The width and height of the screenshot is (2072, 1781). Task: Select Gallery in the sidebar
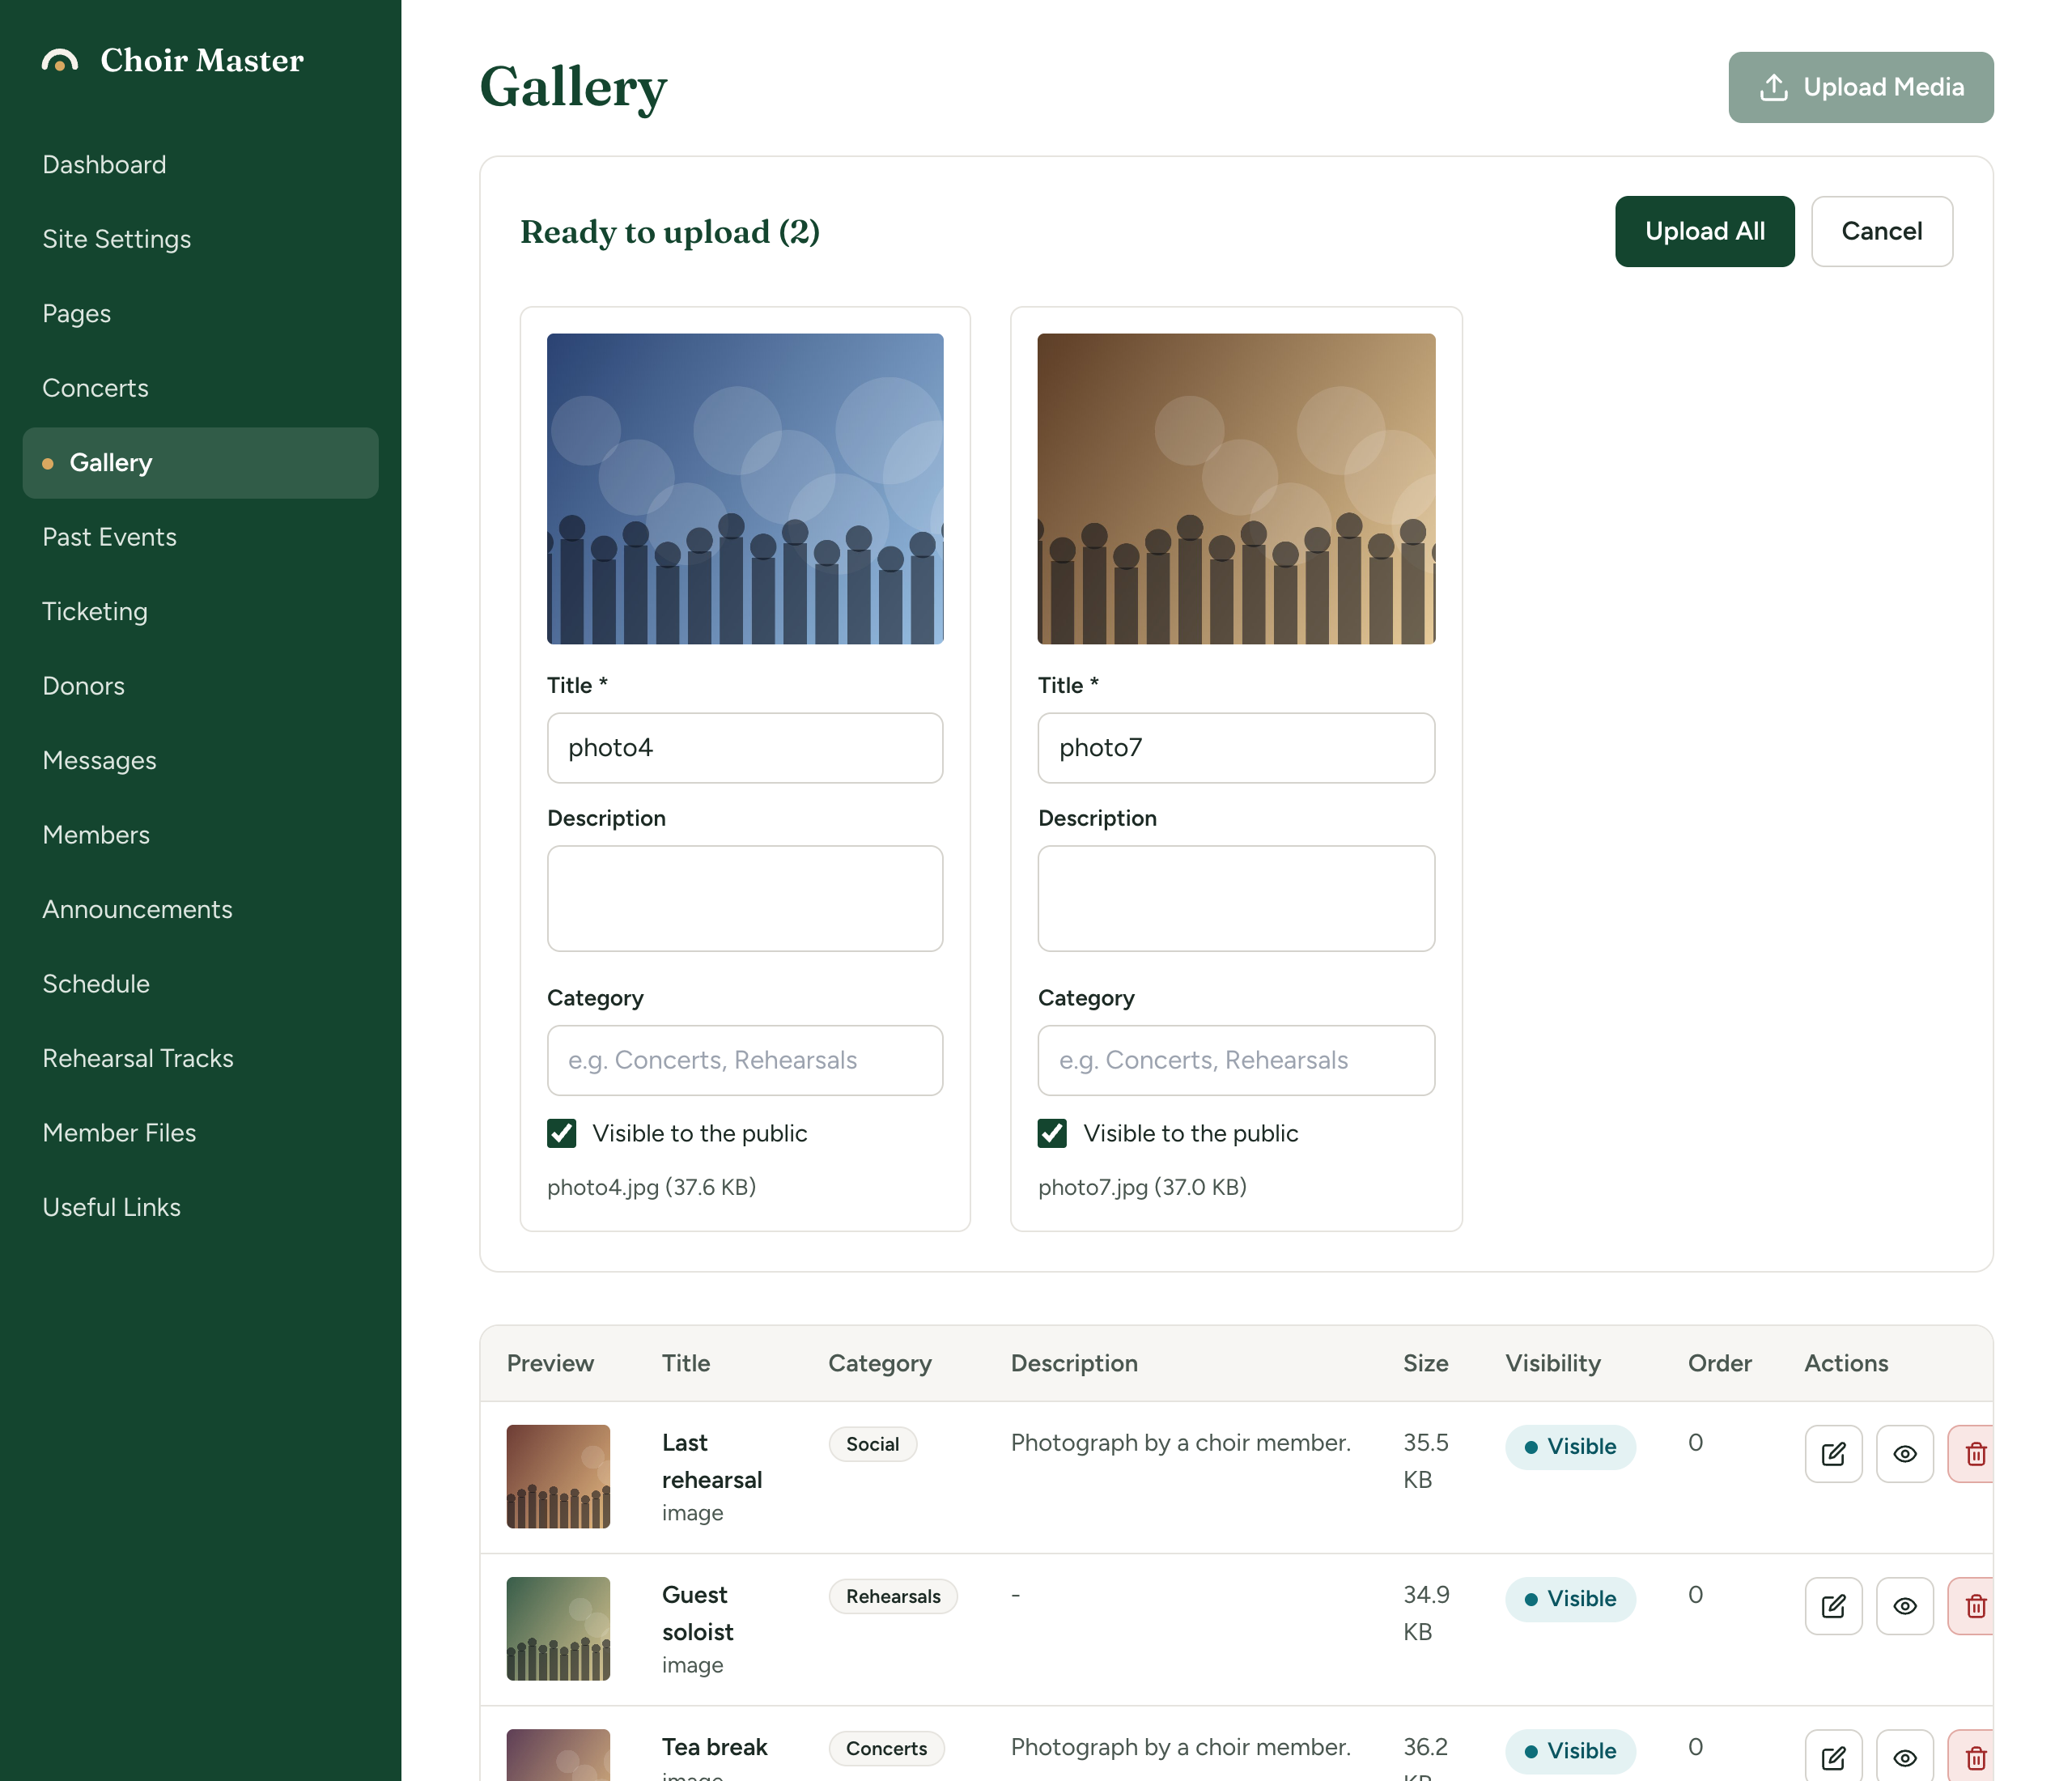coord(200,463)
